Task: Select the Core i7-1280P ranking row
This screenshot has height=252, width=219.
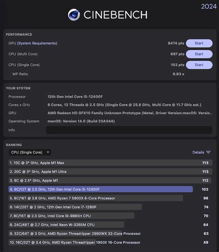Action: click(x=110, y=207)
